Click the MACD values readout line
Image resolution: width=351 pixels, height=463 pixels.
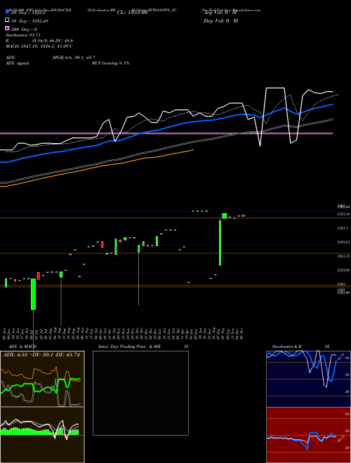tap(39, 46)
